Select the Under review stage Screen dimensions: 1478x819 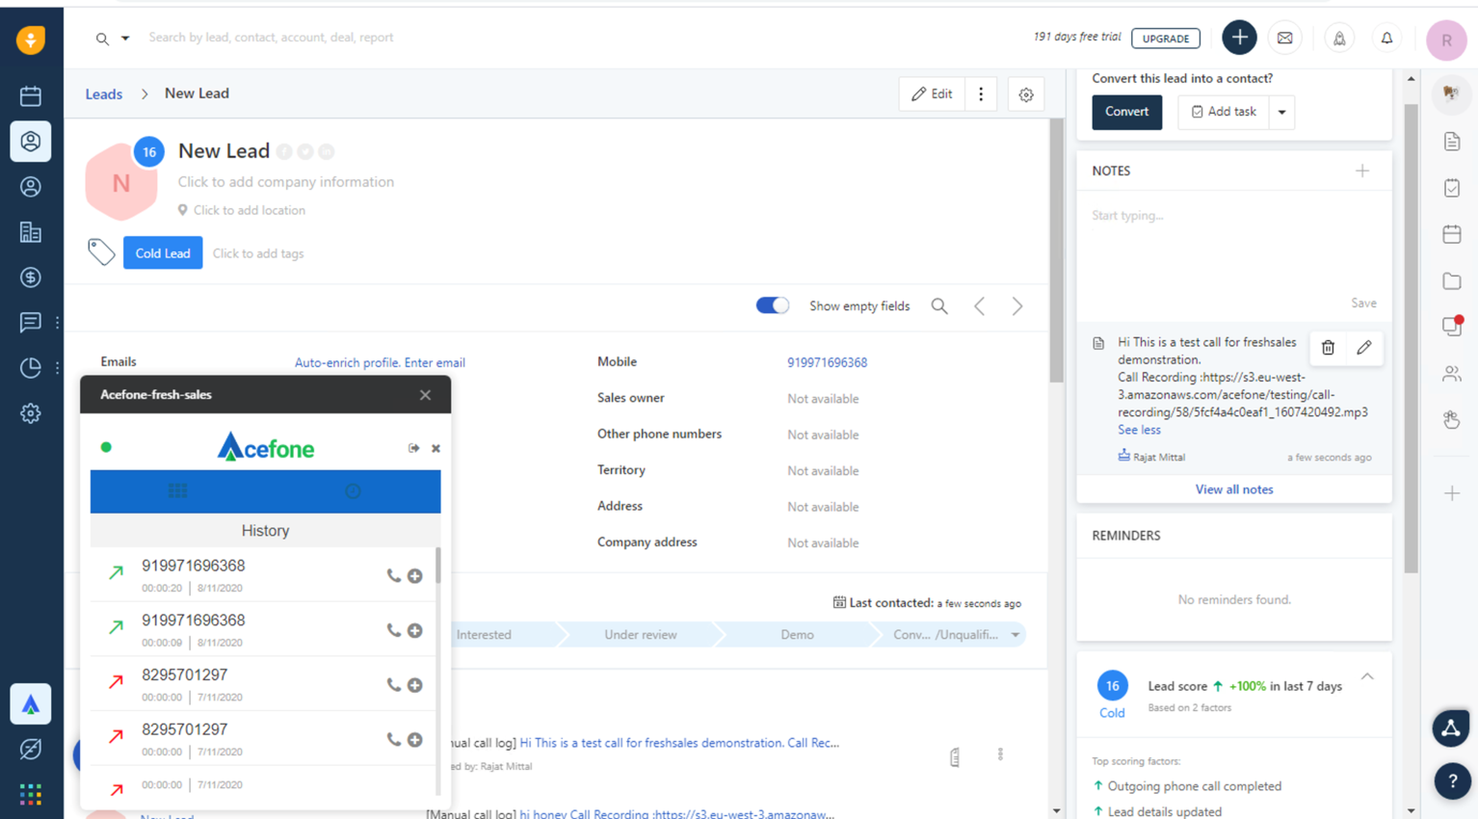click(x=640, y=635)
